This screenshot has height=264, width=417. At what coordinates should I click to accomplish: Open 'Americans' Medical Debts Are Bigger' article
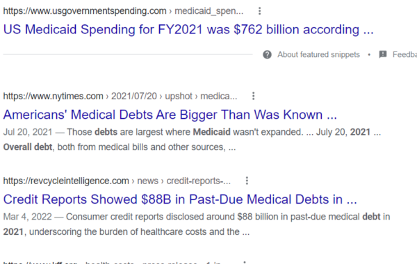click(x=170, y=115)
